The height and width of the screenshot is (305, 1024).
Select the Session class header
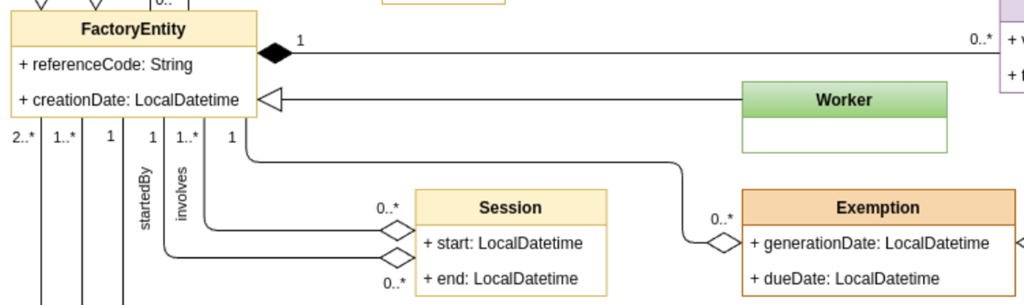[510, 207]
